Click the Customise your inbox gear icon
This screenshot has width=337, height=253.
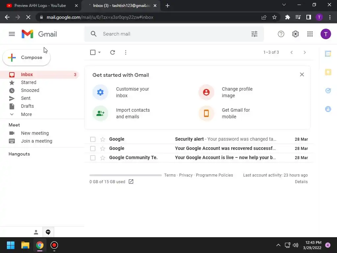(x=100, y=92)
